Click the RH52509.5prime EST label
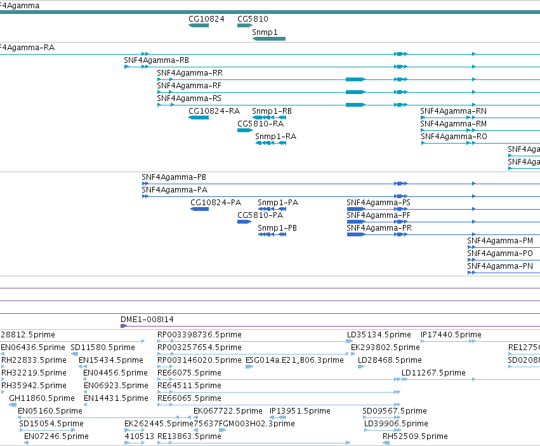Viewport: 540px width, 446px height. 415,436
